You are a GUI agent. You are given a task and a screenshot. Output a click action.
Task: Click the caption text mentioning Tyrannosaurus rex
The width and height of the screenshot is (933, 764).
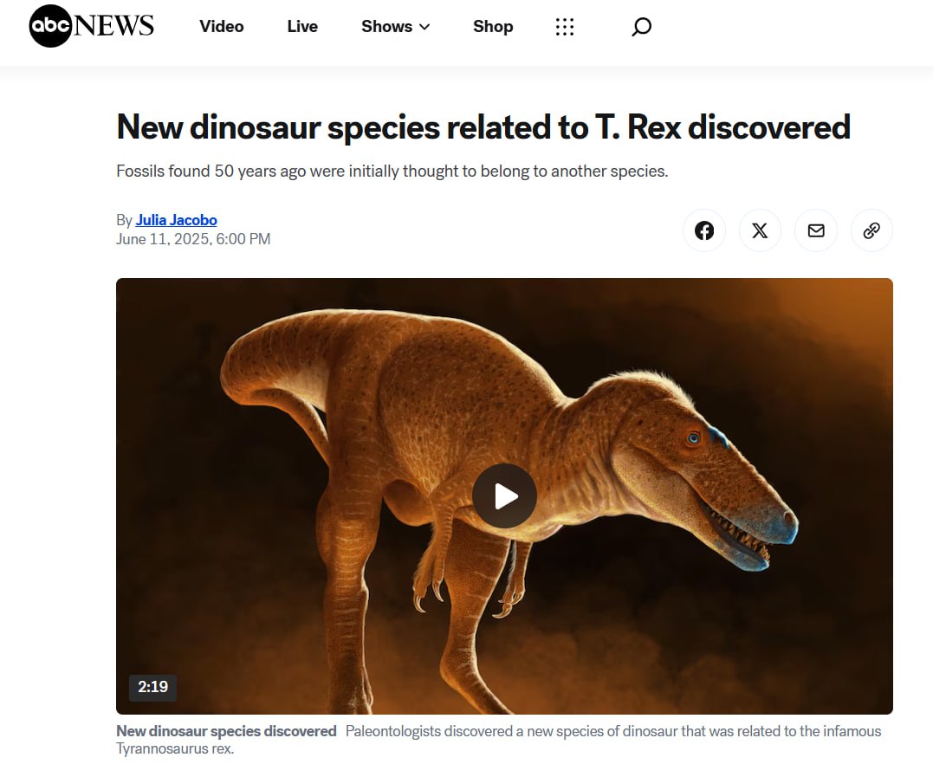(612, 731)
